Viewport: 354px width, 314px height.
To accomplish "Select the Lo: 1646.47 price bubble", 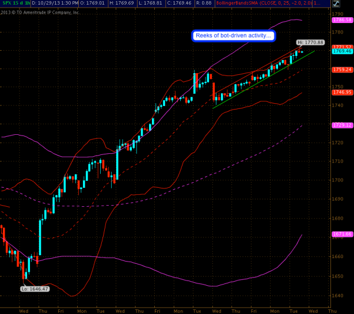I will coord(35,289).
